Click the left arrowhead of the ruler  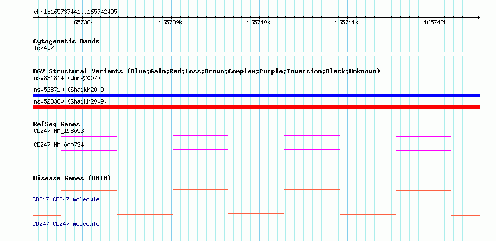(35, 17)
